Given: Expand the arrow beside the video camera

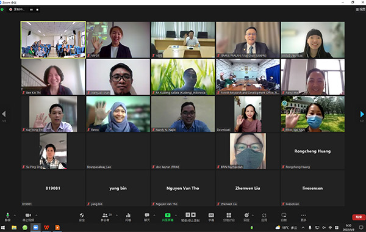Looking at the screenshot, I should 36,215.
